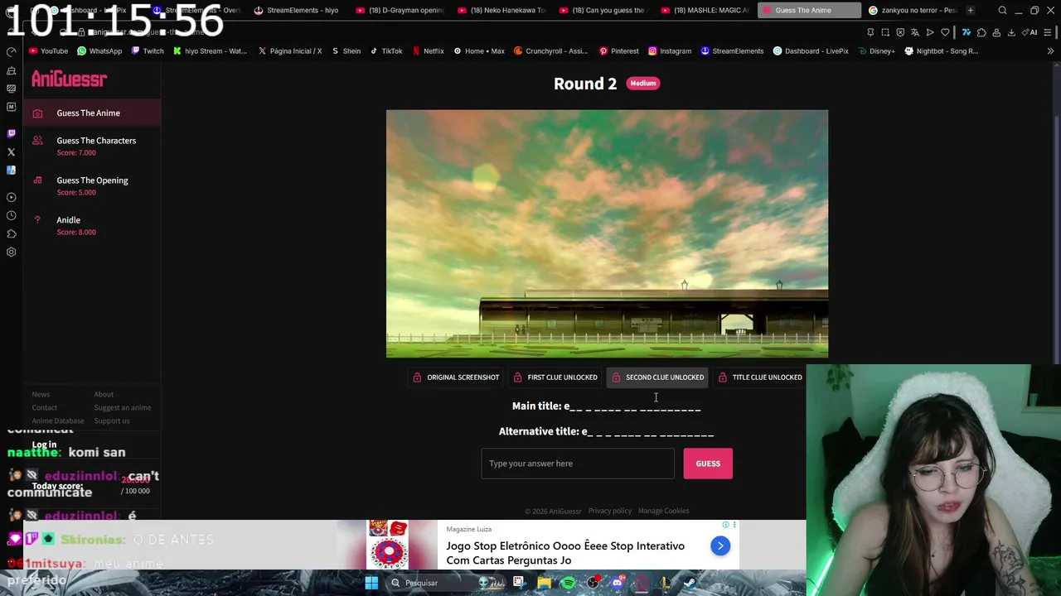The image size is (1061, 596).
Task: Open the Privacy policy link
Action: click(x=610, y=511)
